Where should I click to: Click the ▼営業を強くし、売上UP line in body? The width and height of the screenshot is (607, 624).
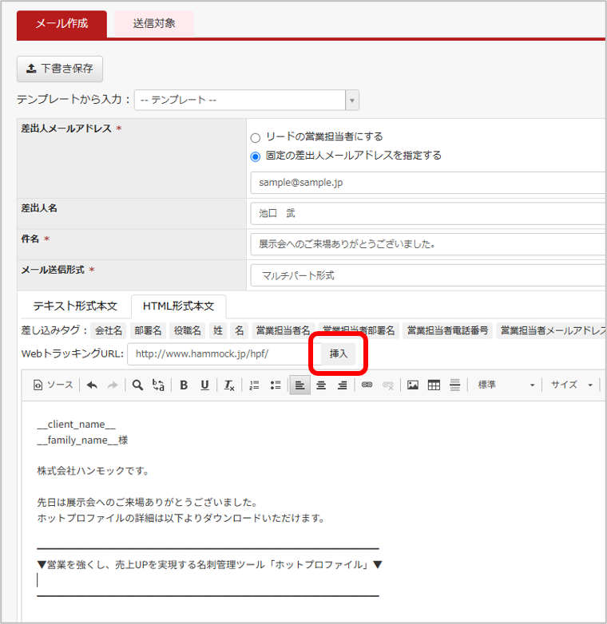point(209,564)
